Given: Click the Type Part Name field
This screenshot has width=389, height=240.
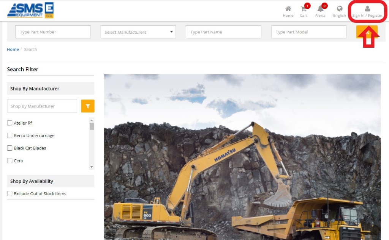Looking at the screenshot, I should pyautogui.click(x=223, y=32).
